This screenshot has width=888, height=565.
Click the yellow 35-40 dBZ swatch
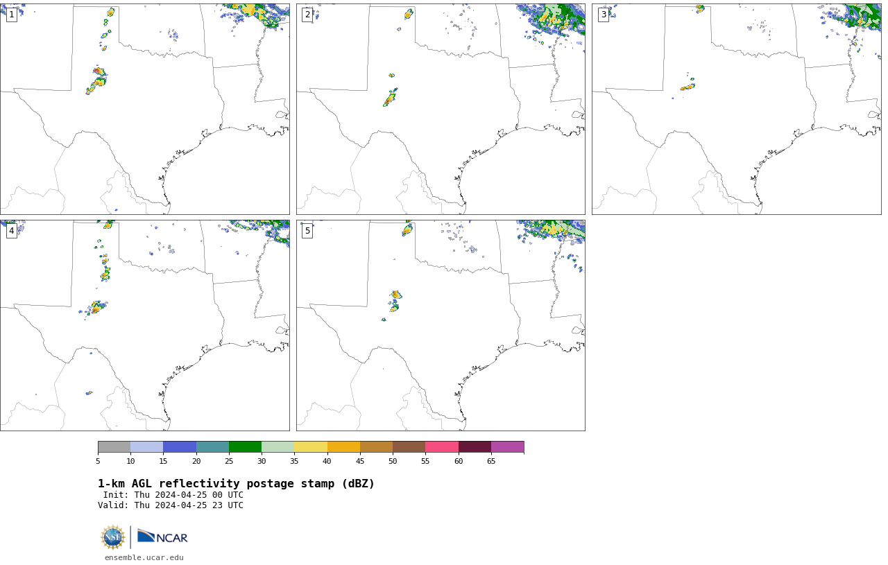(311, 446)
